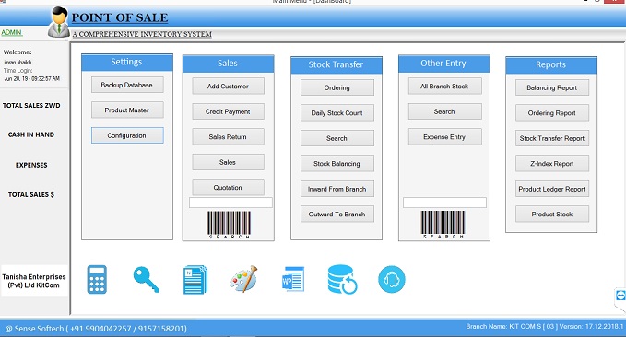Click the Backup Database button
This screenshot has height=337, width=626.
(127, 85)
